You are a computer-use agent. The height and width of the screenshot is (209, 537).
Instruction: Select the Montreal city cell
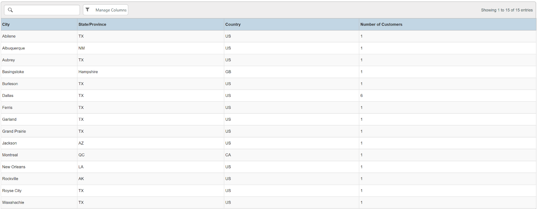coord(10,155)
